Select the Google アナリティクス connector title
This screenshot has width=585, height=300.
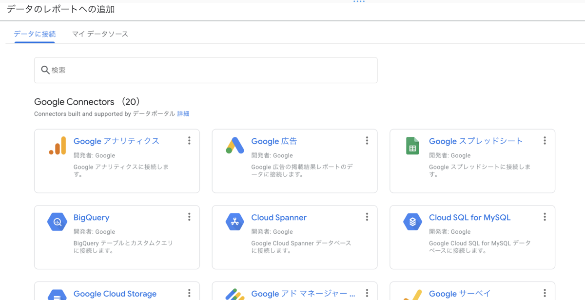point(117,141)
